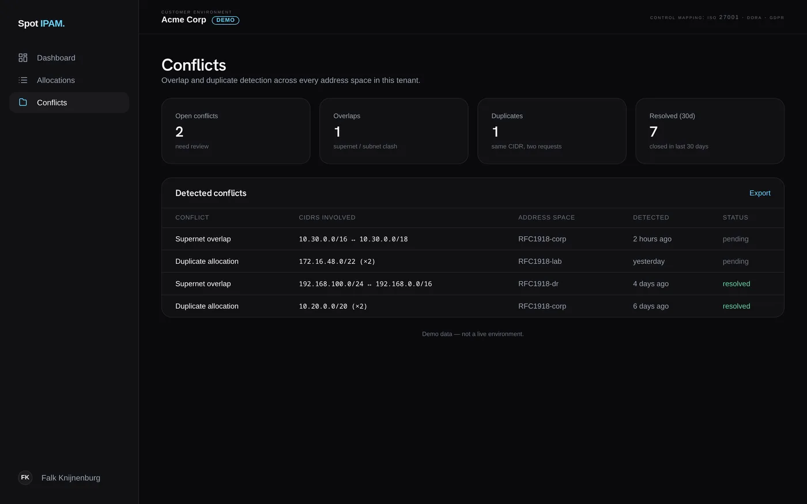Select the Overlaps summary card
Viewport: 807px width, 504px height.
[394, 131]
